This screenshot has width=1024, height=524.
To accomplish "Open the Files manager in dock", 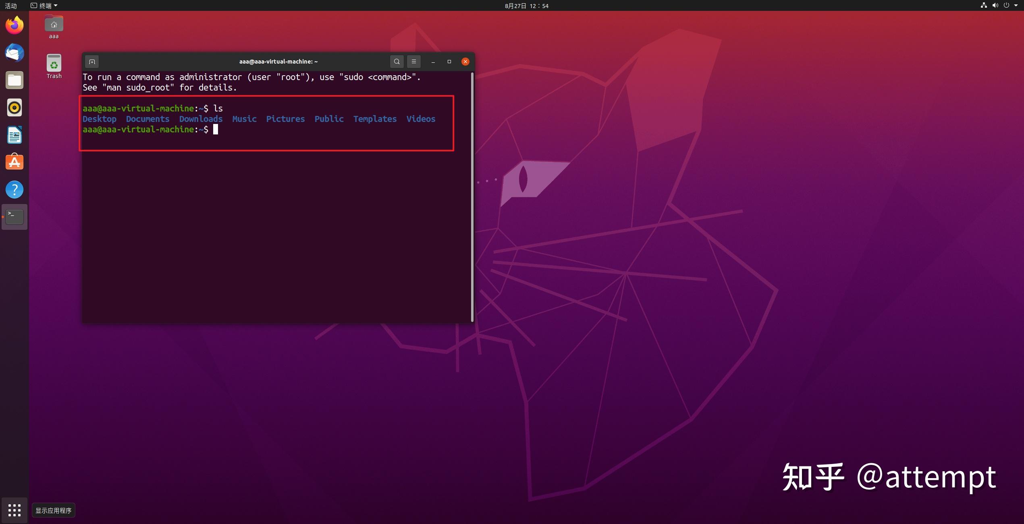I will coord(15,80).
